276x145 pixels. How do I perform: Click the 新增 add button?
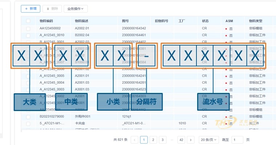tap(31, 9)
